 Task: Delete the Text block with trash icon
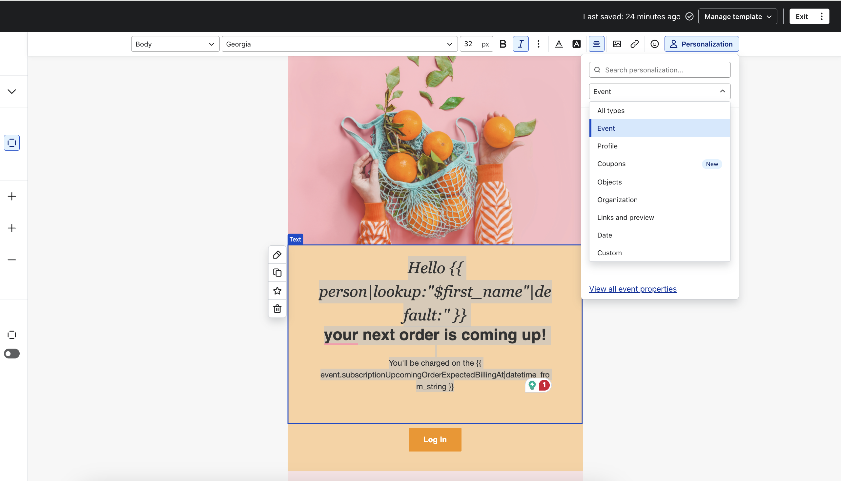[x=277, y=309]
